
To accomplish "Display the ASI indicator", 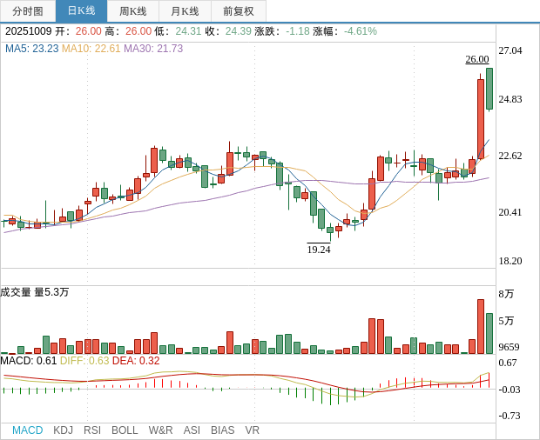I will 192,430.
